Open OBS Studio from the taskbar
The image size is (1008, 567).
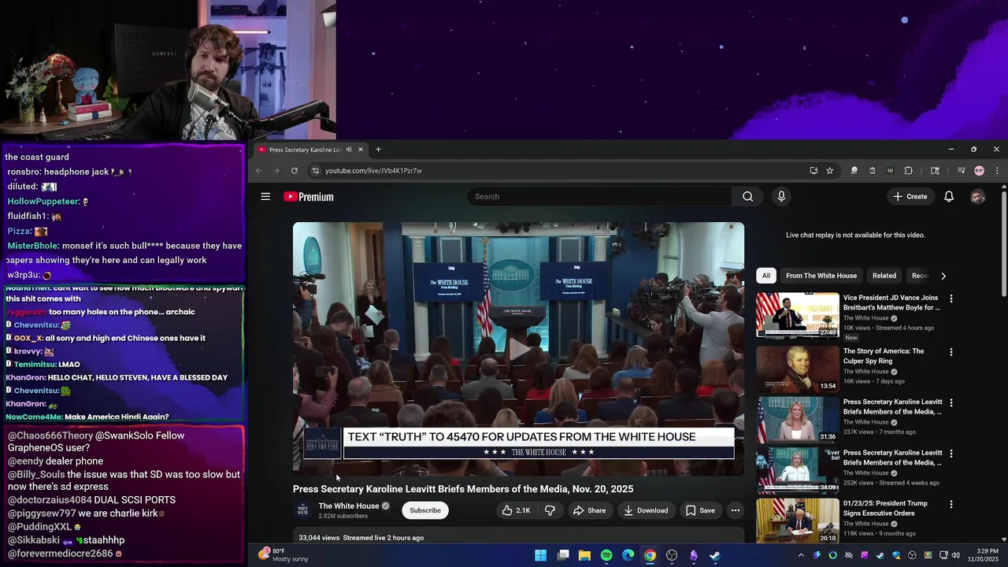coord(672,555)
